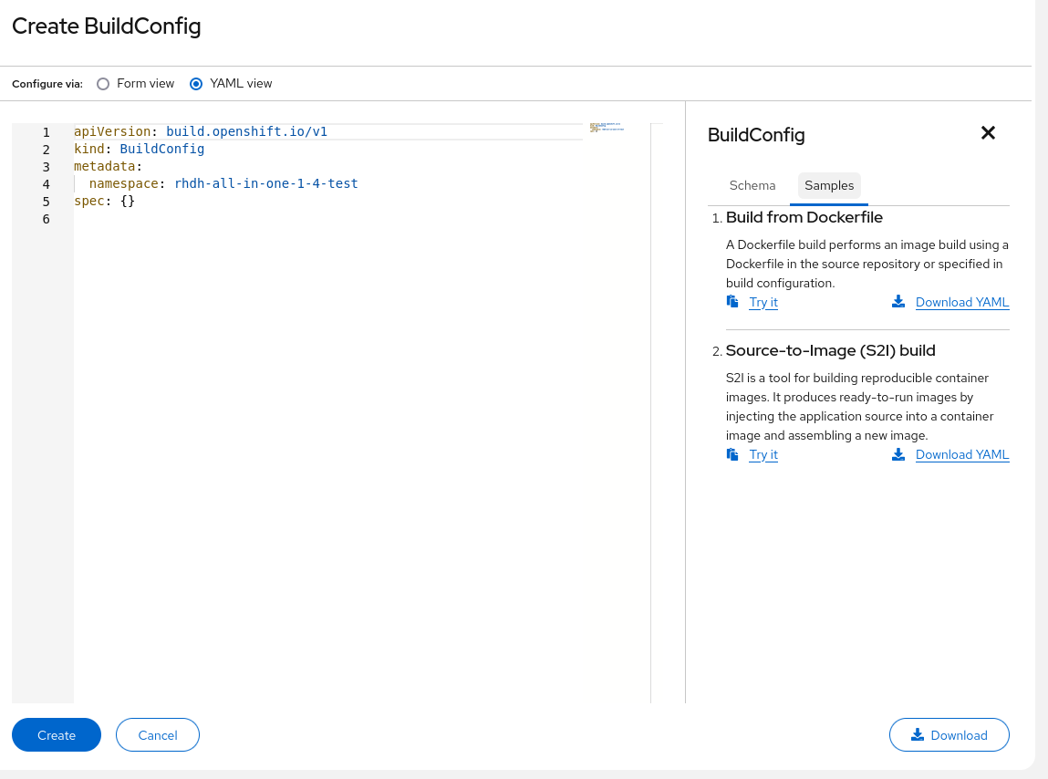This screenshot has height=779, width=1048.
Task: Switch to the Schema tab
Action: click(x=752, y=186)
